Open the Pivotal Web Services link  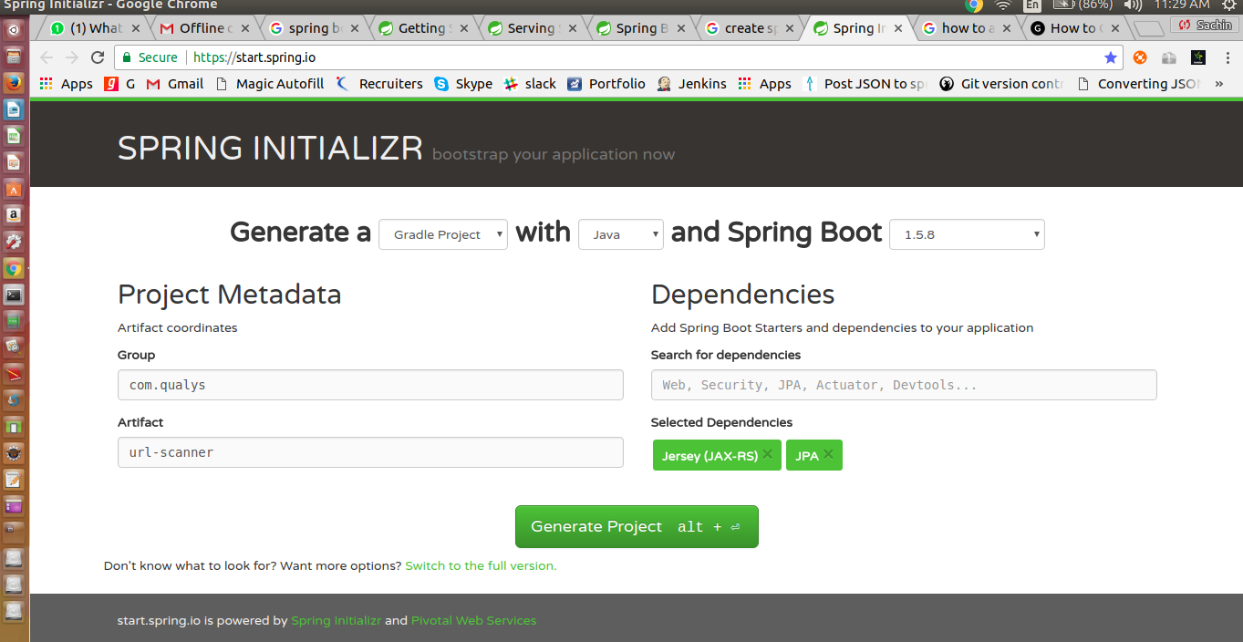click(x=473, y=620)
